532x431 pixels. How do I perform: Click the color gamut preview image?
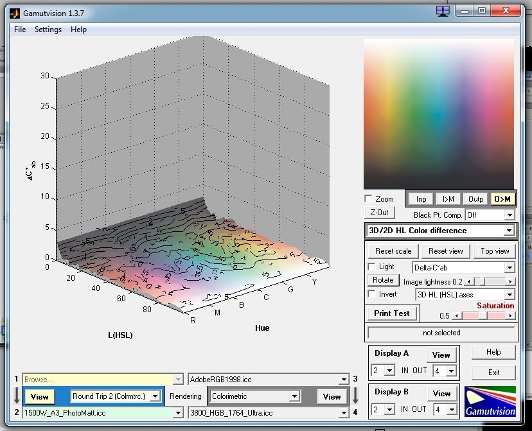[439, 114]
